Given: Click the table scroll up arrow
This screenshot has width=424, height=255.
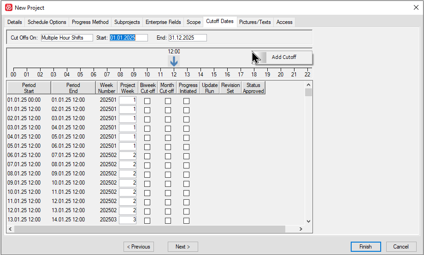Looking at the screenshot, I should [308, 85].
